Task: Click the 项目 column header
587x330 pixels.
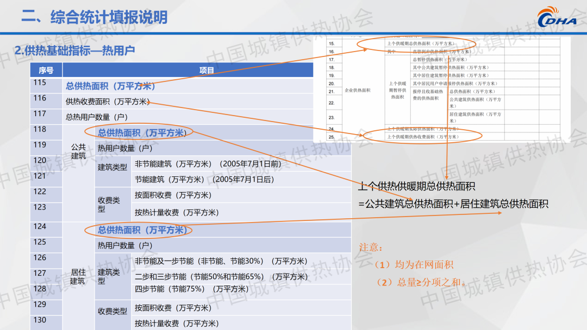Action: pos(207,70)
